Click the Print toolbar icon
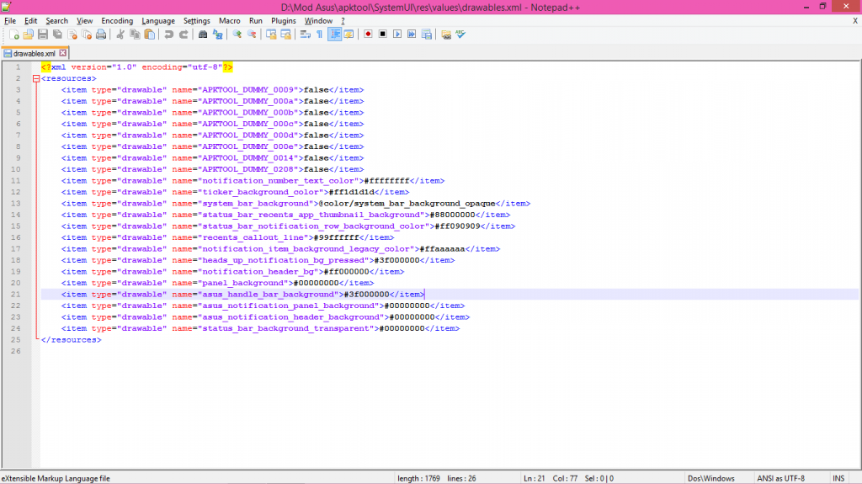Screen dimensions: 862x484 [101, 35]
